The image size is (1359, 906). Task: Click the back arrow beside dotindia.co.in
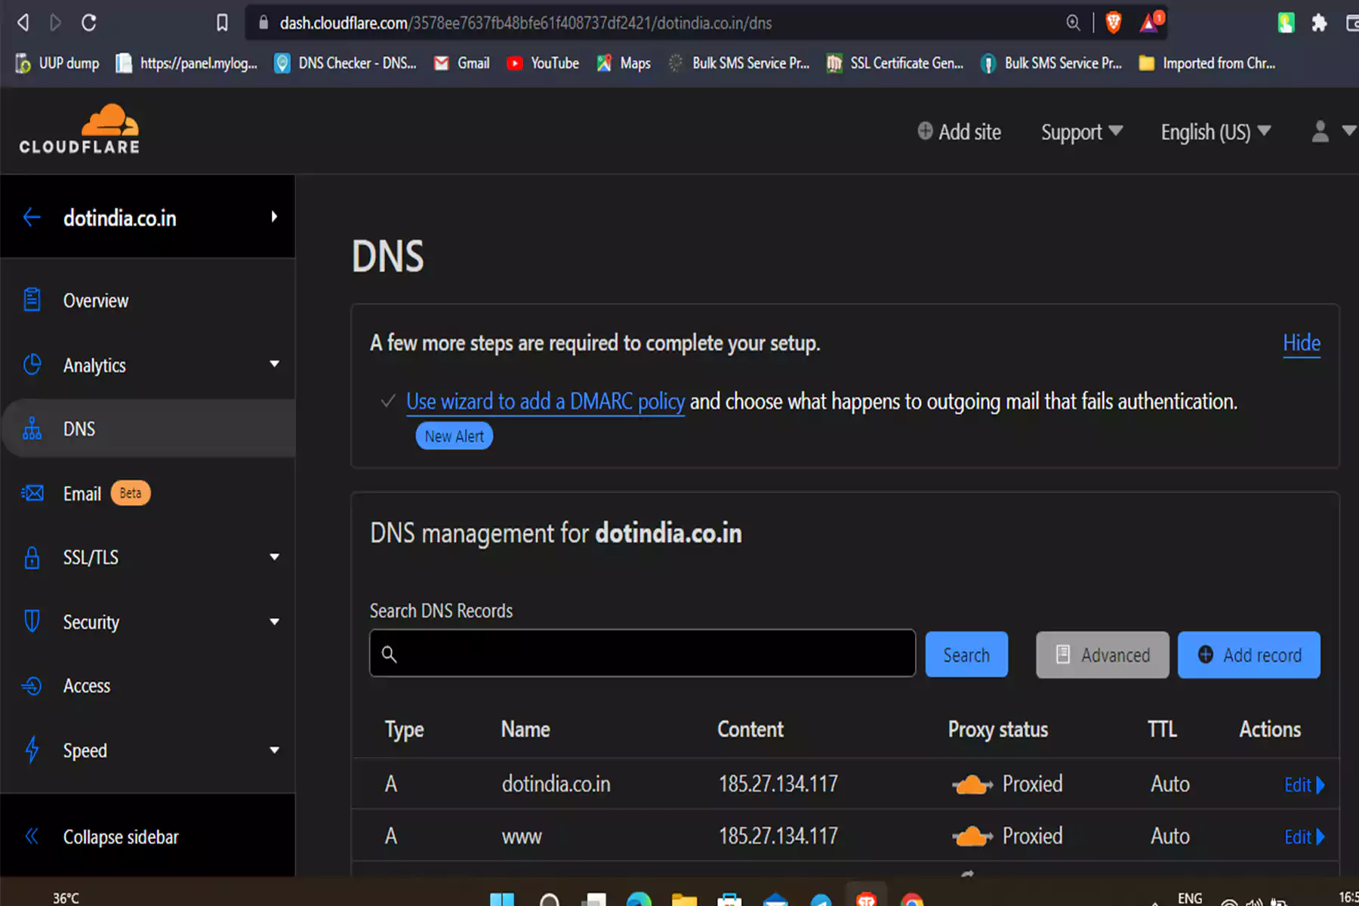tap(32, 217)
